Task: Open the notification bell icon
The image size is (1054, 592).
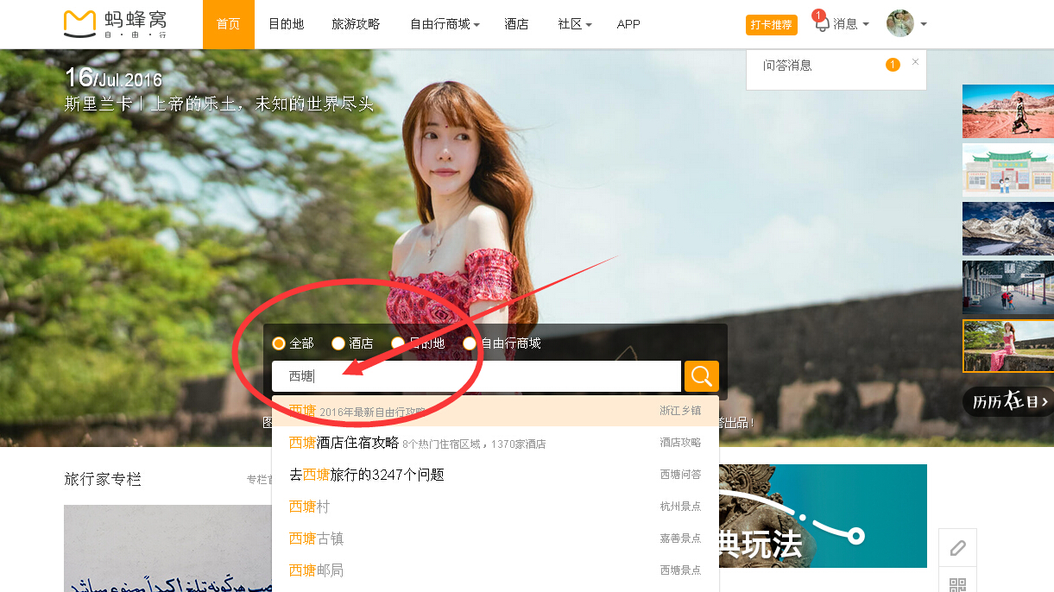Action: [x=822, y=24]
